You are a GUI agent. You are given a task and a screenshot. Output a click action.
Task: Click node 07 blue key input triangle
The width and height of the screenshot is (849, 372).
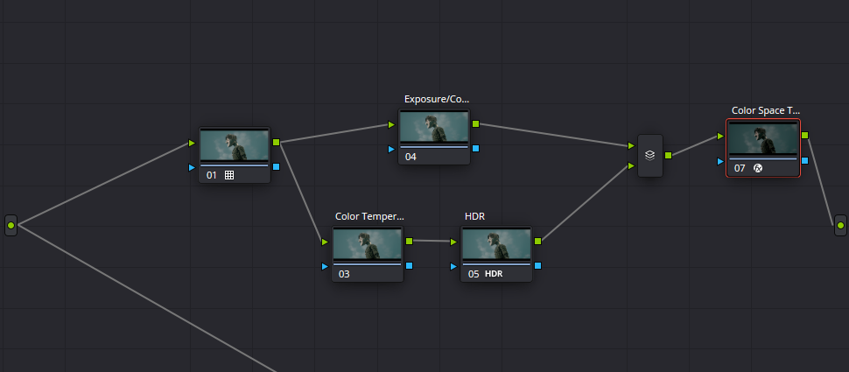pyautogui.click(x=720, y=161)
